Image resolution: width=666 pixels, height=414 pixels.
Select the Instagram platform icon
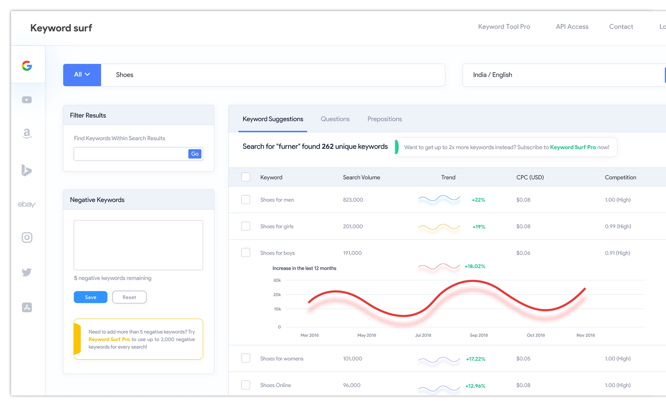27,237
